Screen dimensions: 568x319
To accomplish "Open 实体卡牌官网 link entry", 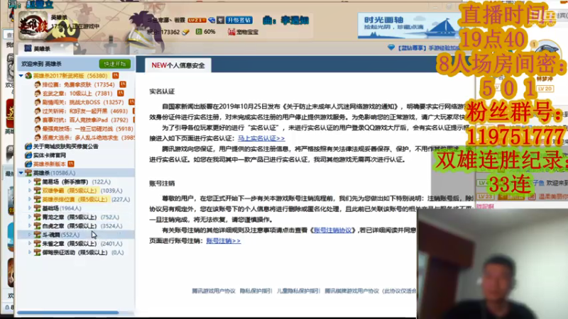I will (50, 155).
